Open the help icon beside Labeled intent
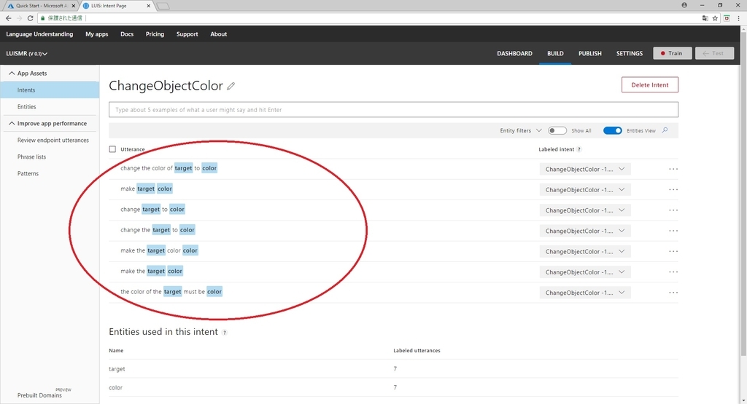This screenshot has height=404, width=747. click(578, 149)
